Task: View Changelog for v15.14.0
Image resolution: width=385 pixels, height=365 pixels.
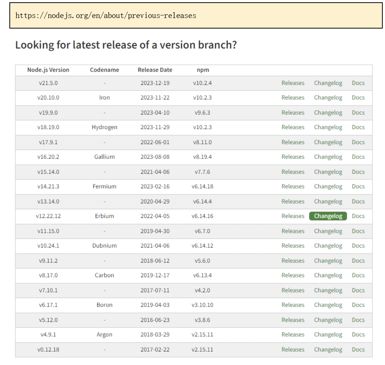Action: (328, 172)
